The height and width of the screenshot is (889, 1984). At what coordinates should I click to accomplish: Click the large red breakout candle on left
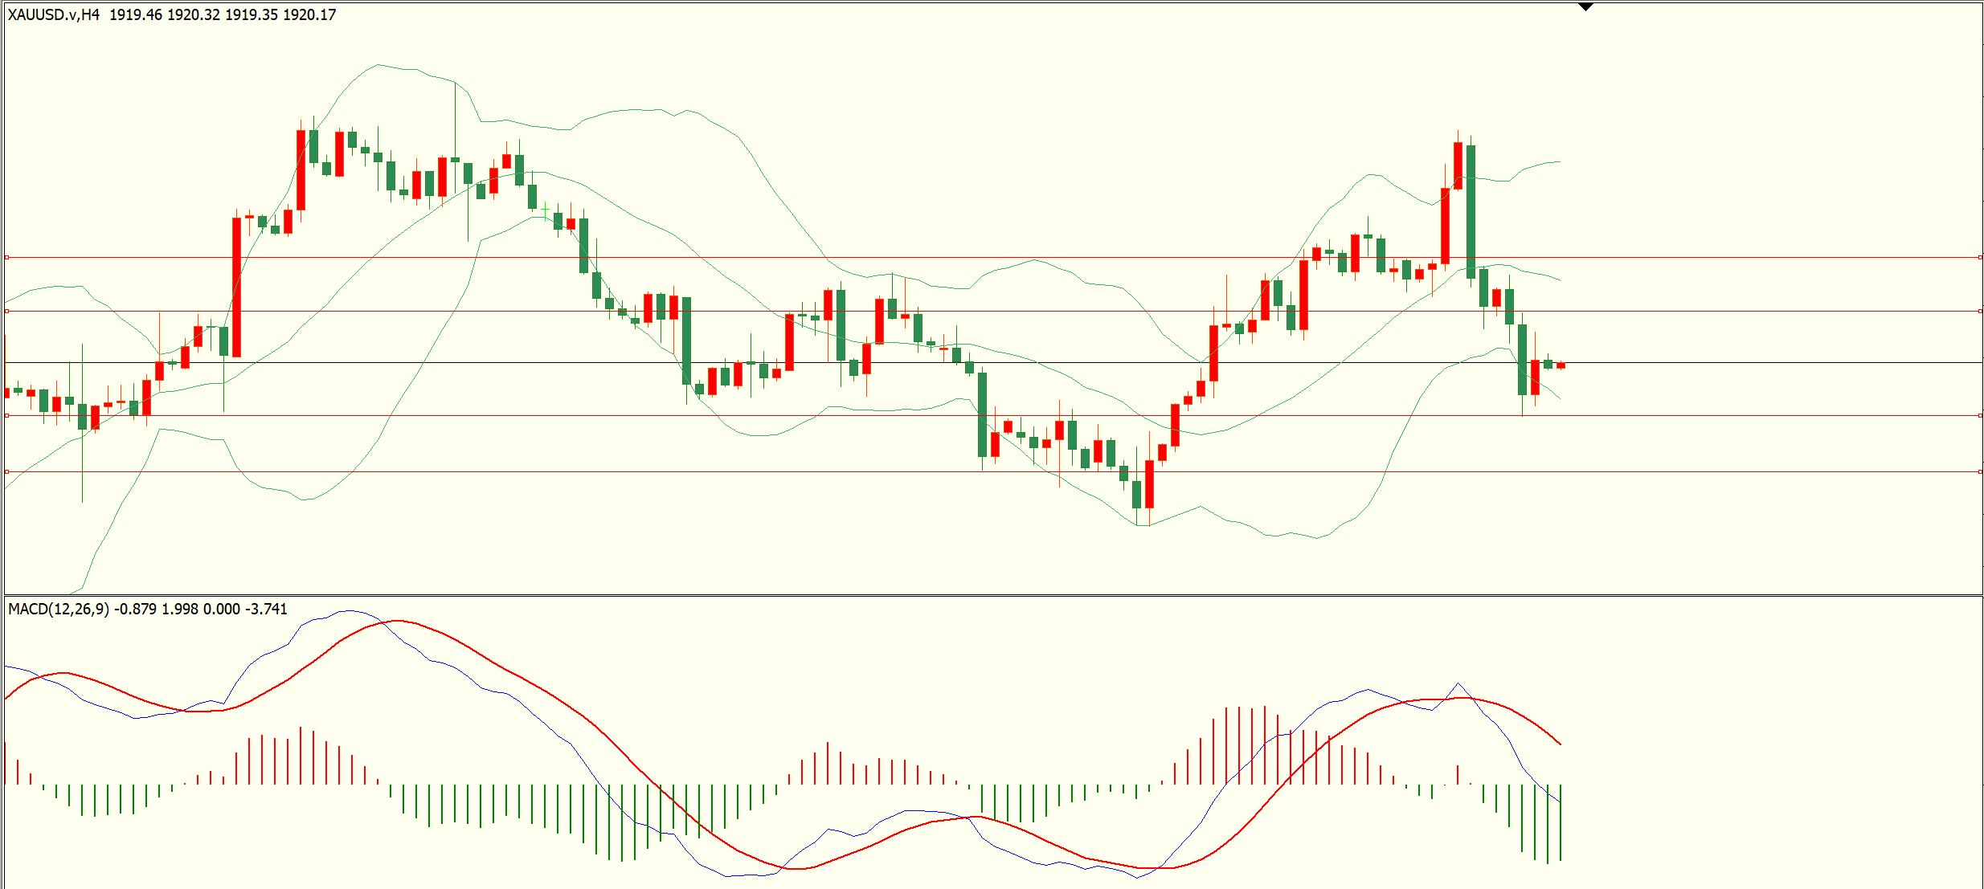tap(236, 287)
